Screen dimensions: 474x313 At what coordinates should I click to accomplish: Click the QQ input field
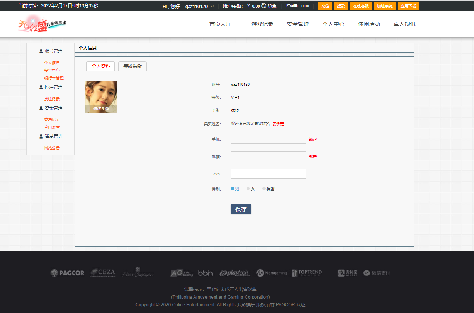[x=268, y=174]
